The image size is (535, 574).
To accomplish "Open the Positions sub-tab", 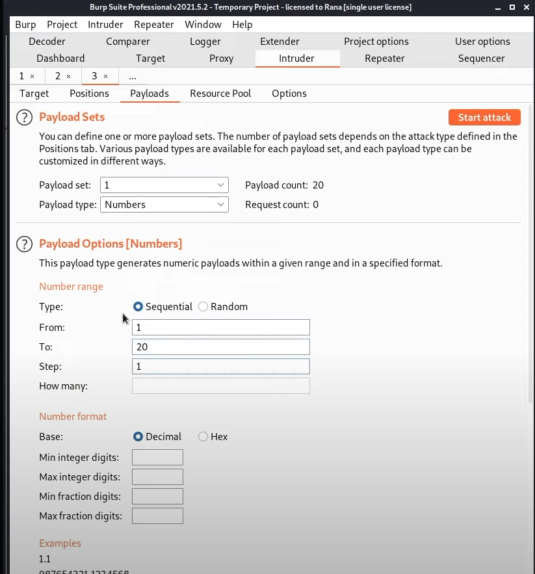I will (89, 94).
